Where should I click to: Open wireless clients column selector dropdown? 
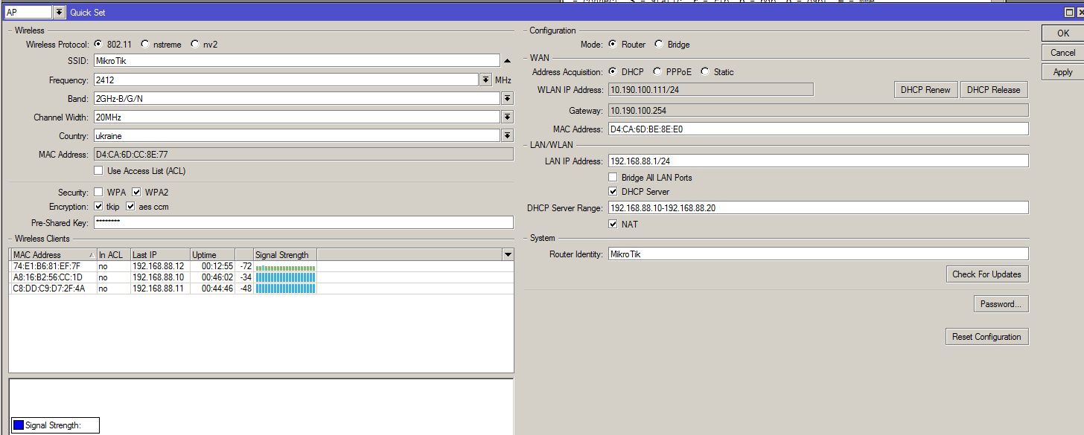click(x=508, y=255)
